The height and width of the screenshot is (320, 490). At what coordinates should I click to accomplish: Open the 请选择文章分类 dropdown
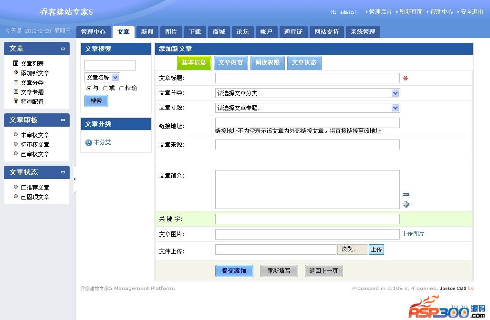click(395, 93)
